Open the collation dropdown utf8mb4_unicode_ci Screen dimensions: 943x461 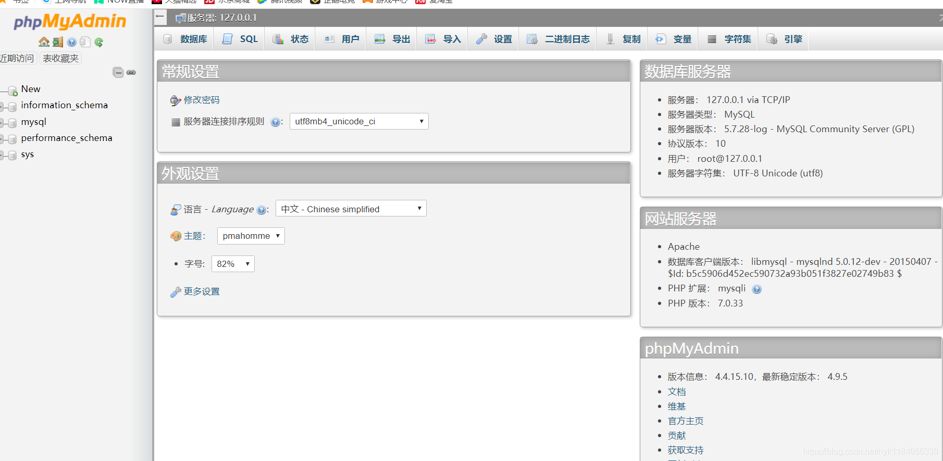359,121
